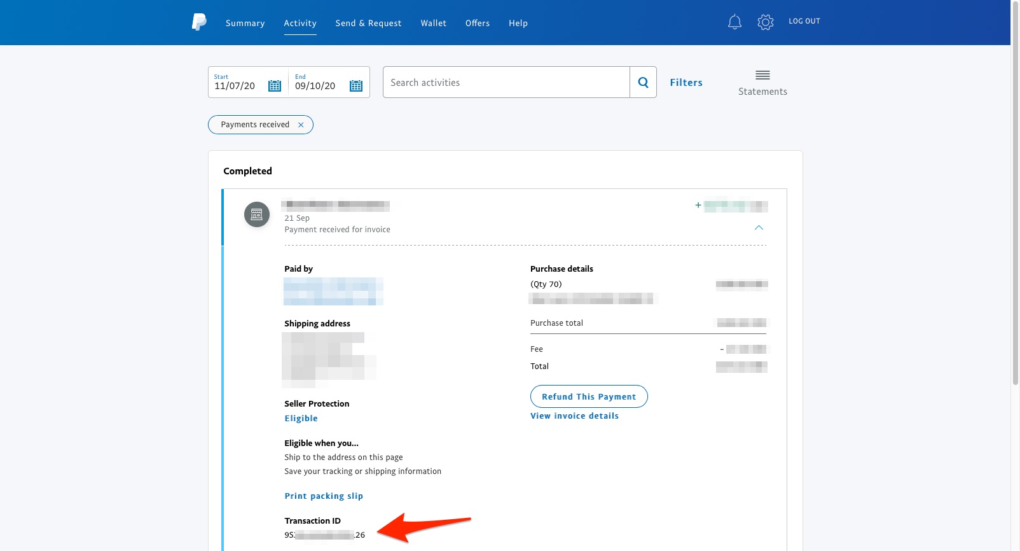Click LOG OUT
1020x551 pixels.
point(804,21)
